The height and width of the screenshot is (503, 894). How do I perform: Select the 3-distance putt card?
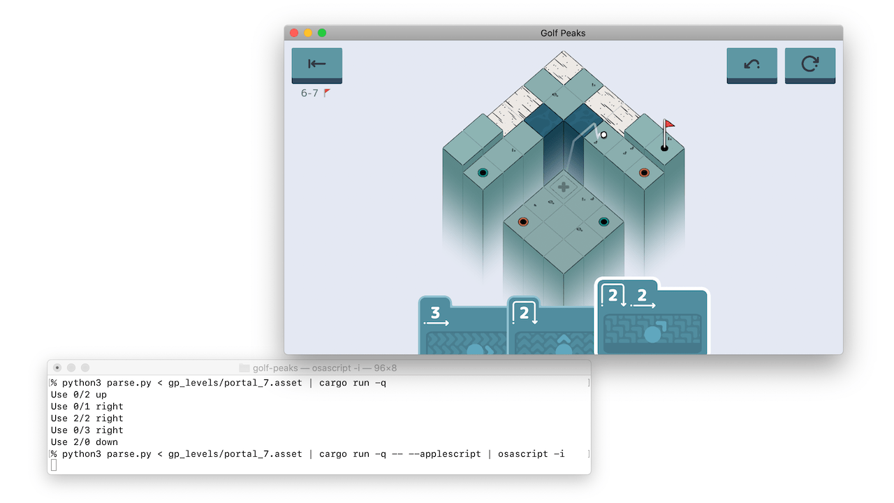pyautogui.click(x=462, y=326)
